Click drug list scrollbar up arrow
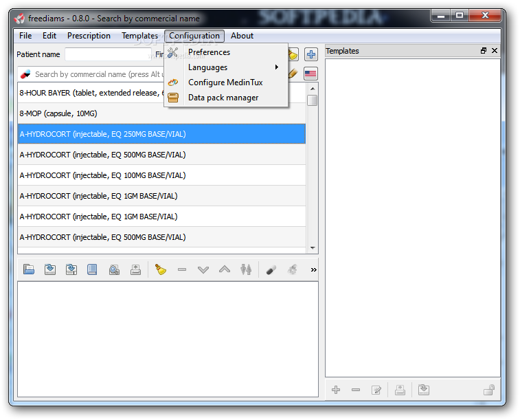520x420 pixels. [x=313, y=89]
